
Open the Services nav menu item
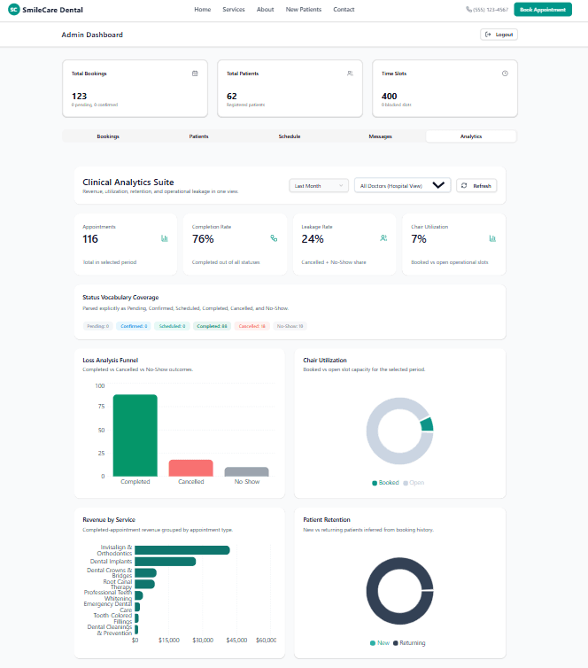coord(234,10)
